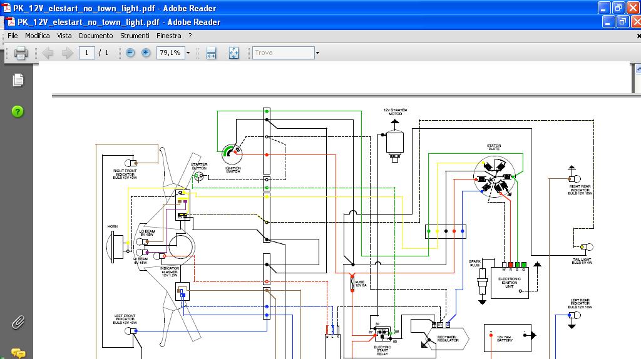641x359 pixels.
Task: Open the Strumenti menu
Action: pyautogui.click(x=135, y=36)
